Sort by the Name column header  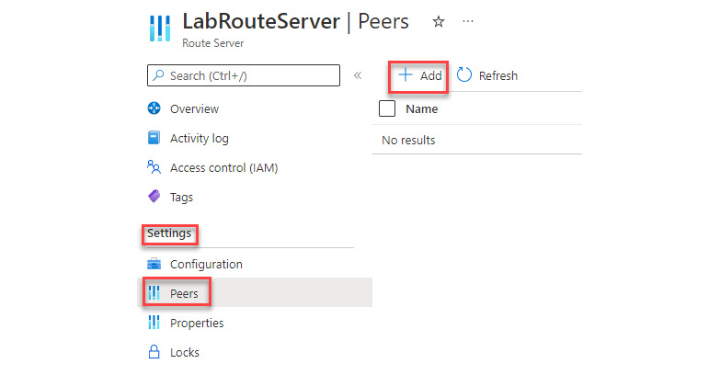pyautogui.click(x=421, y=108)
